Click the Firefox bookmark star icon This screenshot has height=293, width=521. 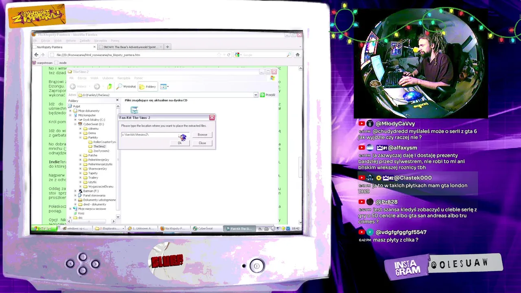pos(219,55)
